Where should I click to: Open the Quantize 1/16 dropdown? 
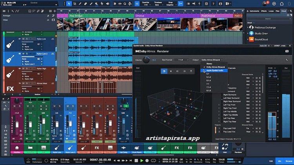tap(146, 4)
